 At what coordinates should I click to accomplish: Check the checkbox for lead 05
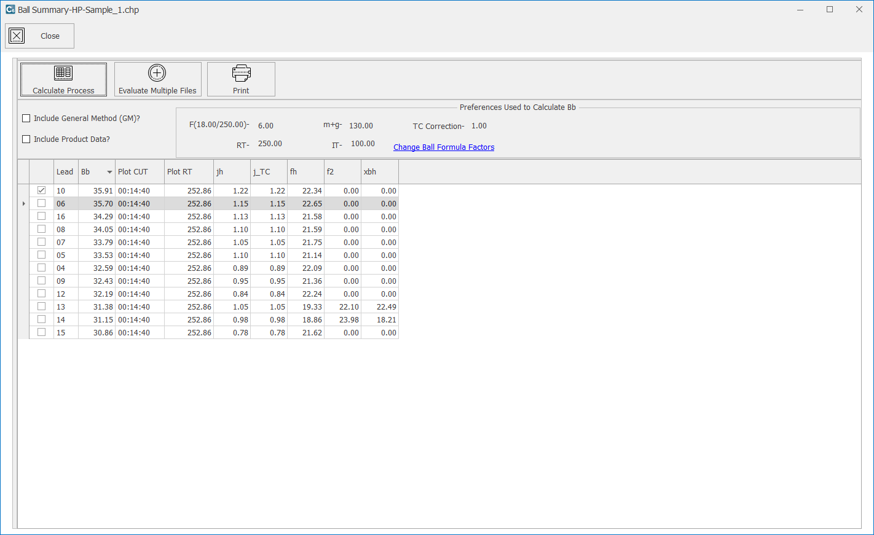coord(41,255)
